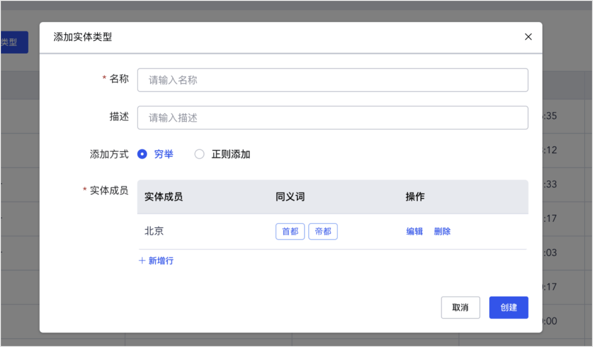The width and height of the screenshot is (593, 347).
Task: Click the 帝都 synonym tag
Action: (x=323, y=231)
